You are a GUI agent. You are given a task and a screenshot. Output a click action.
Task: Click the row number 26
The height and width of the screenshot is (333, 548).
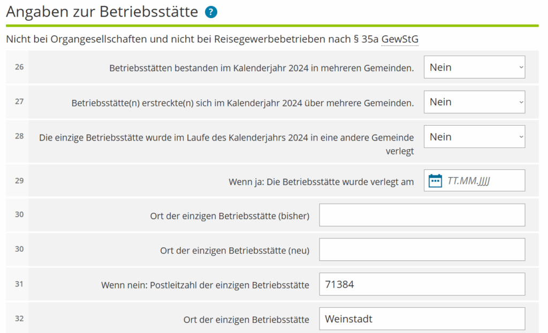click(19, 67)
